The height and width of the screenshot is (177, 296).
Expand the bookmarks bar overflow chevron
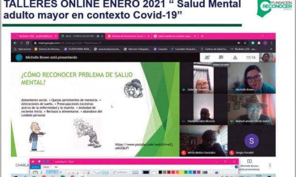coord(271,49)
